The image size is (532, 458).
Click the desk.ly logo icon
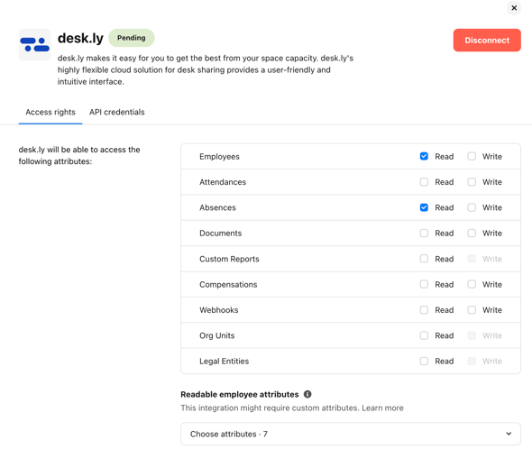[34, 44]
